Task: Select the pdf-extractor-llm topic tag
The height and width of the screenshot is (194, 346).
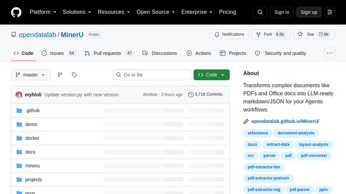Action: (264, 167)
